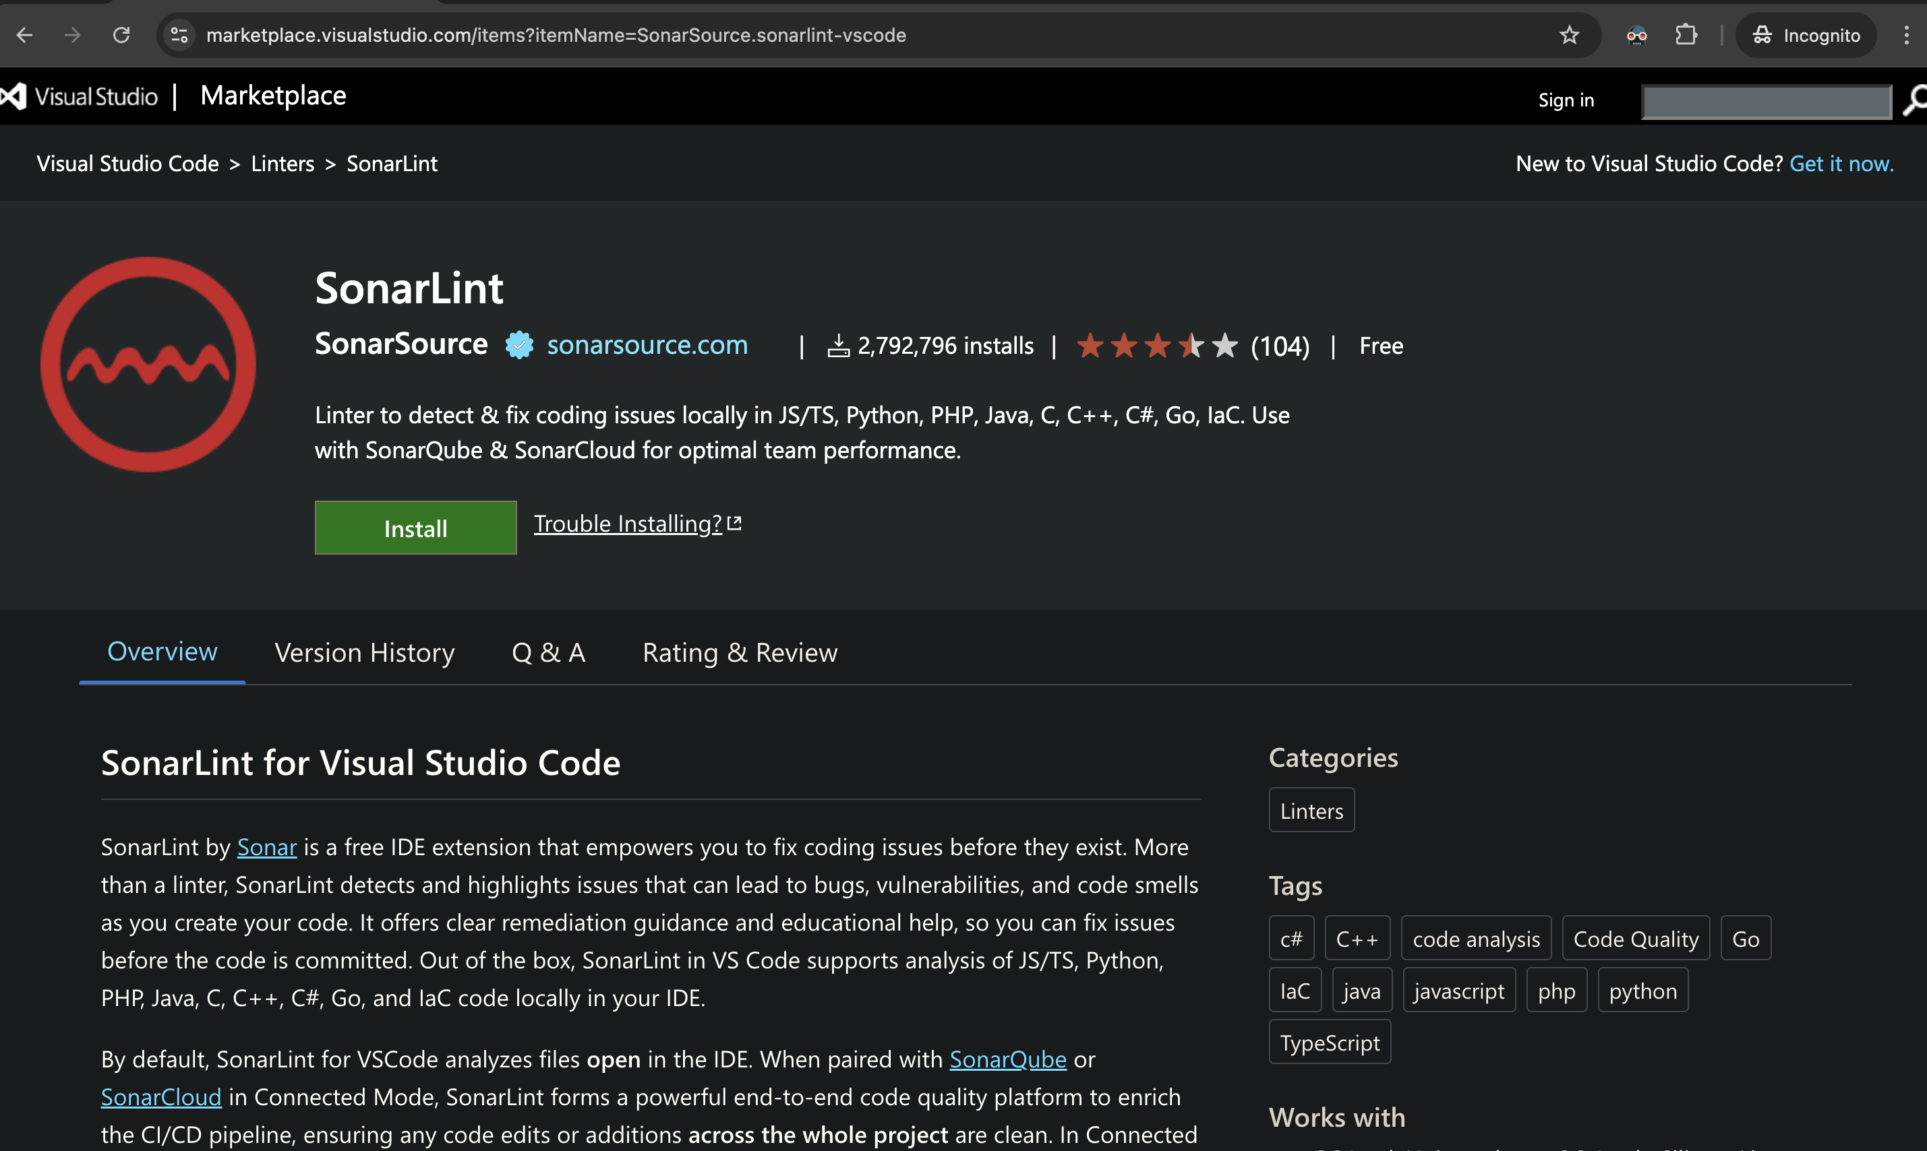
Task: Select the python tag
Action: click(x=1642, y=991)
